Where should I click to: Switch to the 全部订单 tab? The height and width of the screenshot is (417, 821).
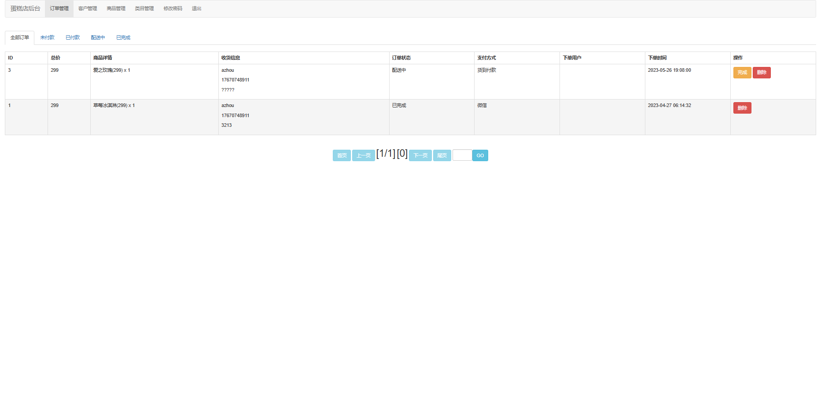pos(20,38)
